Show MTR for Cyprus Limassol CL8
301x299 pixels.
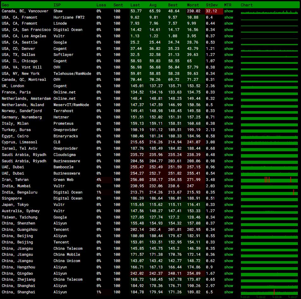click(229, 142)
